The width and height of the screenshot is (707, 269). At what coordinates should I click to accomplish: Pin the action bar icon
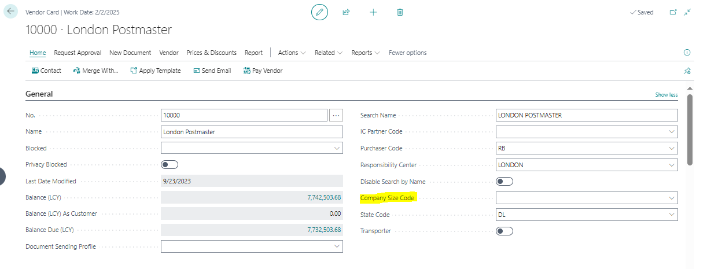click(687, 71)
